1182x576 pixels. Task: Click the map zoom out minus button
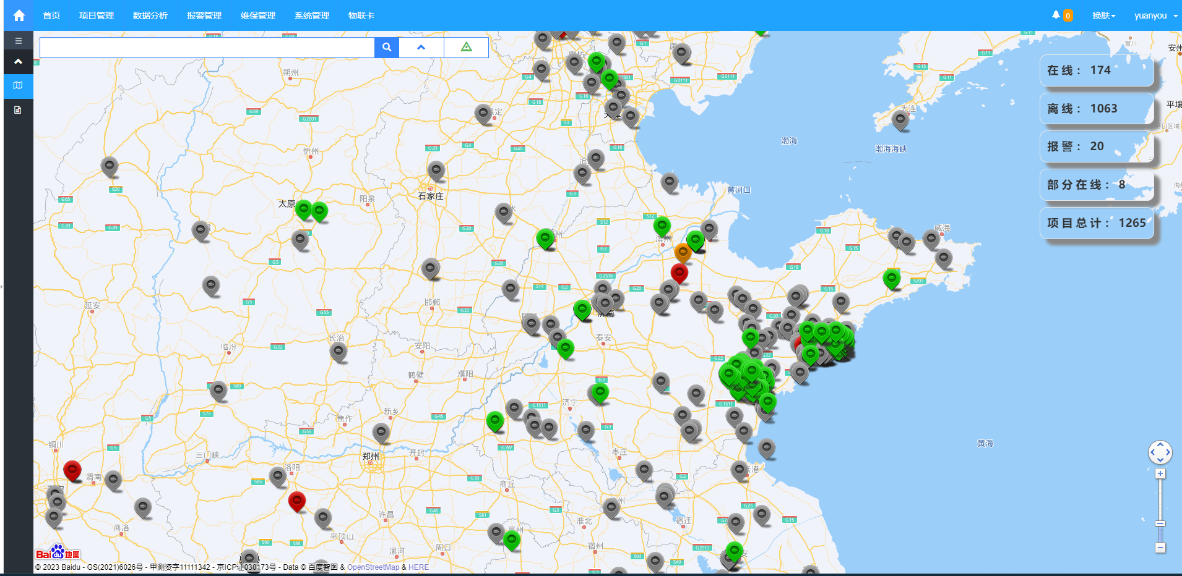pyautogui.click(x=1160, y=548)
